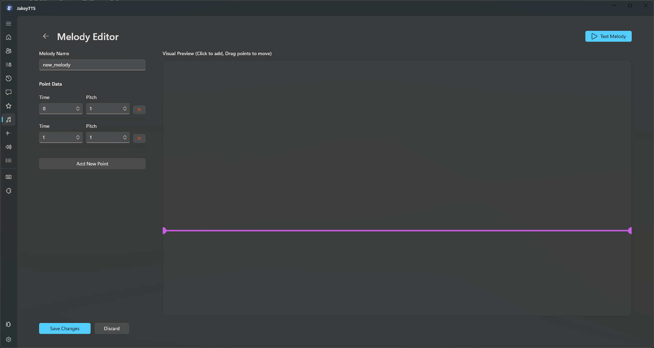Maximize the JakeyTTS window
The image size is (654, 348).
pyautogui.click(x=630, y=5)
